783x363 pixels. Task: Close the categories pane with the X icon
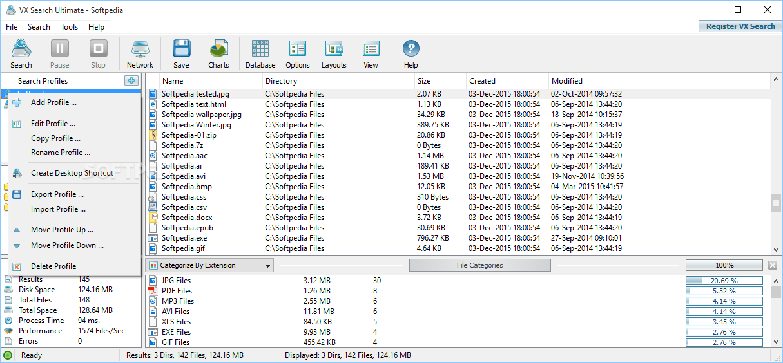pyautogui.click(x=772, y=265)
